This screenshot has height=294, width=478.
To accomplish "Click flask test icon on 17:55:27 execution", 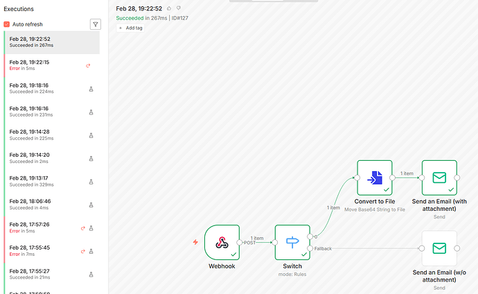I will point(91,275).
